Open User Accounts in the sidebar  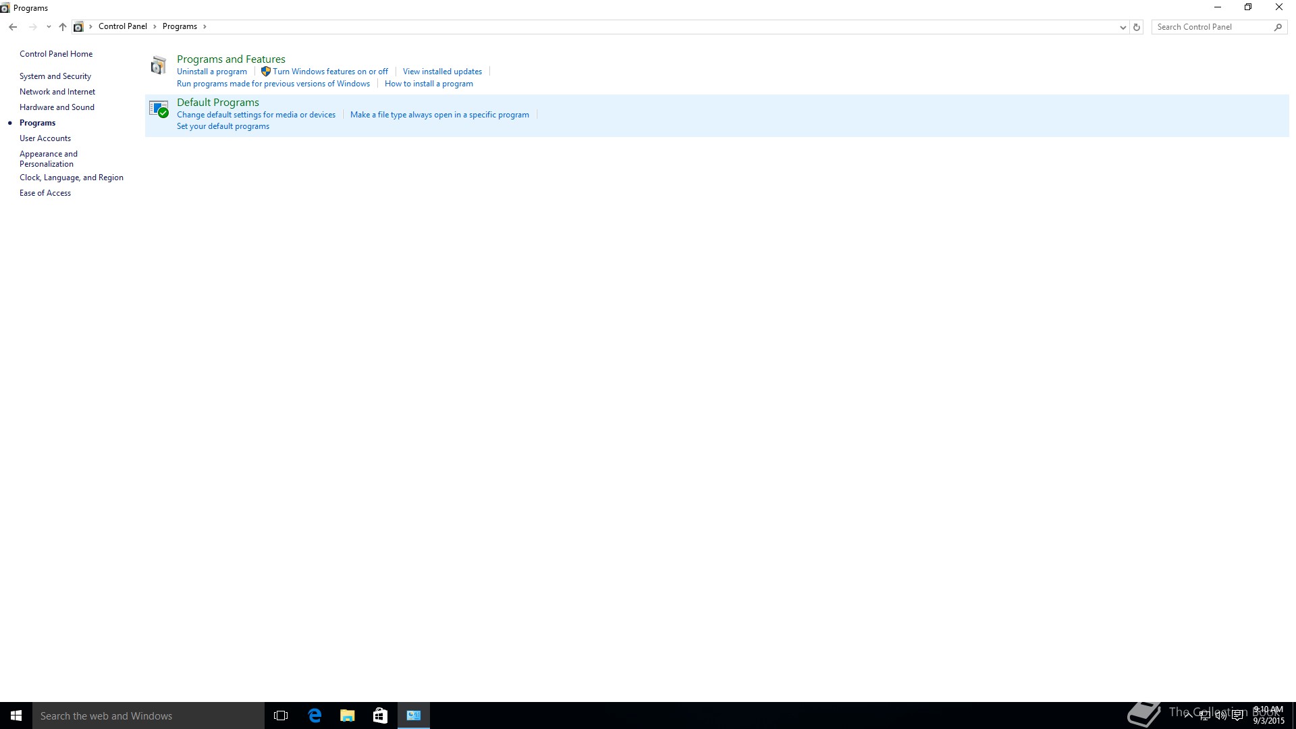[45, 138]
